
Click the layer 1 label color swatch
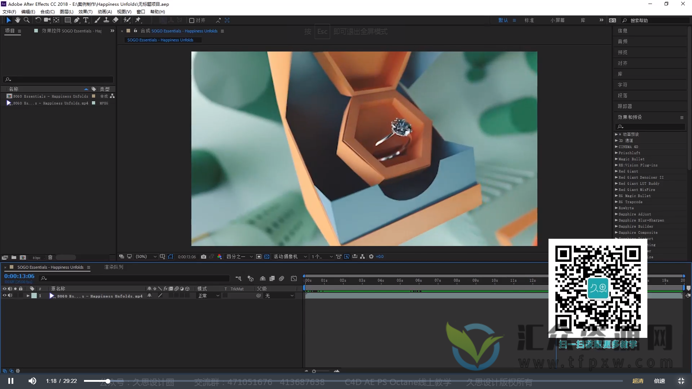(x=34, y=296)
